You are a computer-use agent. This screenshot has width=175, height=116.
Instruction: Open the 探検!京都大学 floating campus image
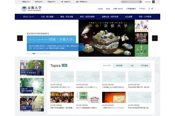point(107,38)
